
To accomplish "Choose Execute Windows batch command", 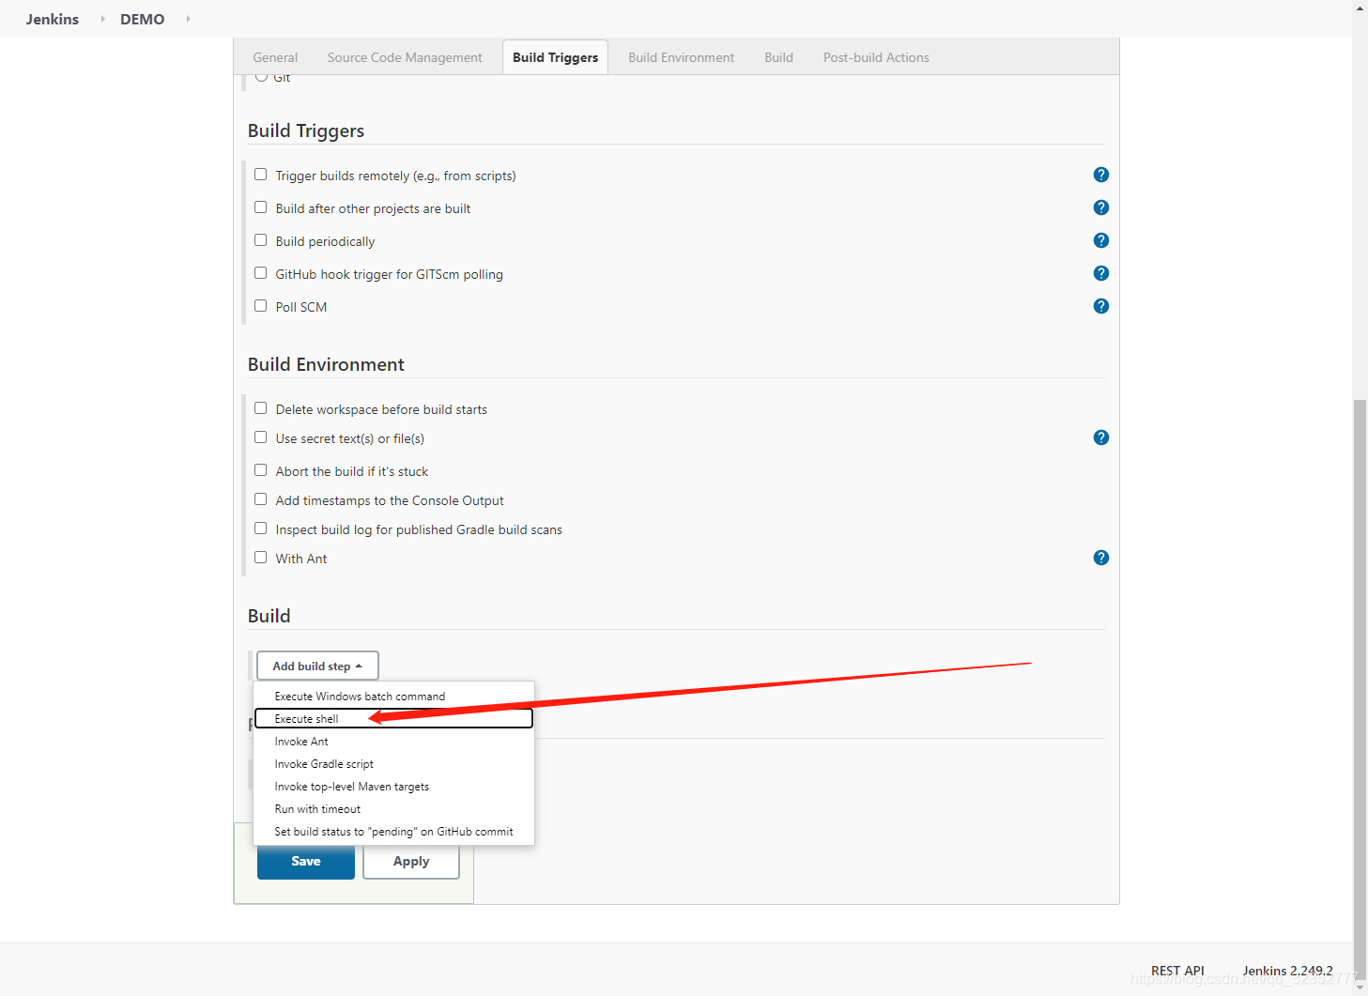I will pyautogui.click(x=393, y=697).
